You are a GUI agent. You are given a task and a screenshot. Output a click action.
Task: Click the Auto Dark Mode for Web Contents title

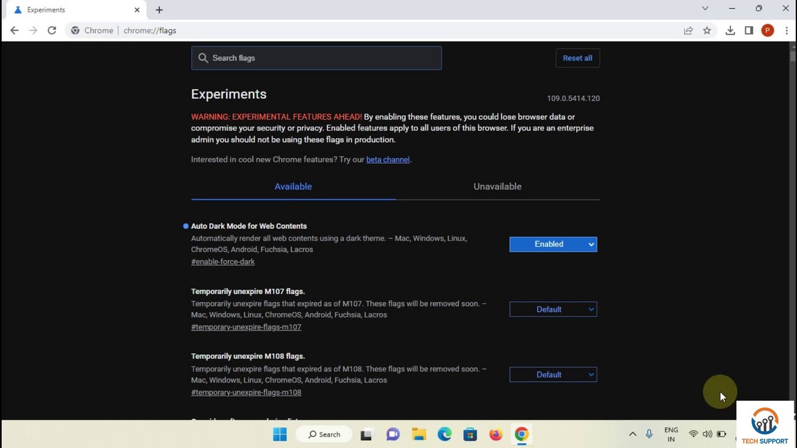click(248, 226)
